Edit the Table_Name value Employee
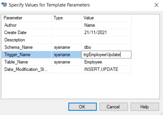The width and height of the screenshot is (163, 115). click(106, 62)
